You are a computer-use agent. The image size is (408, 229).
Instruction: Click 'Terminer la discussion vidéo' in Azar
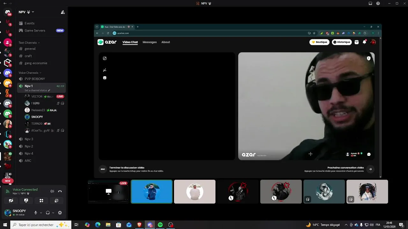127,168
